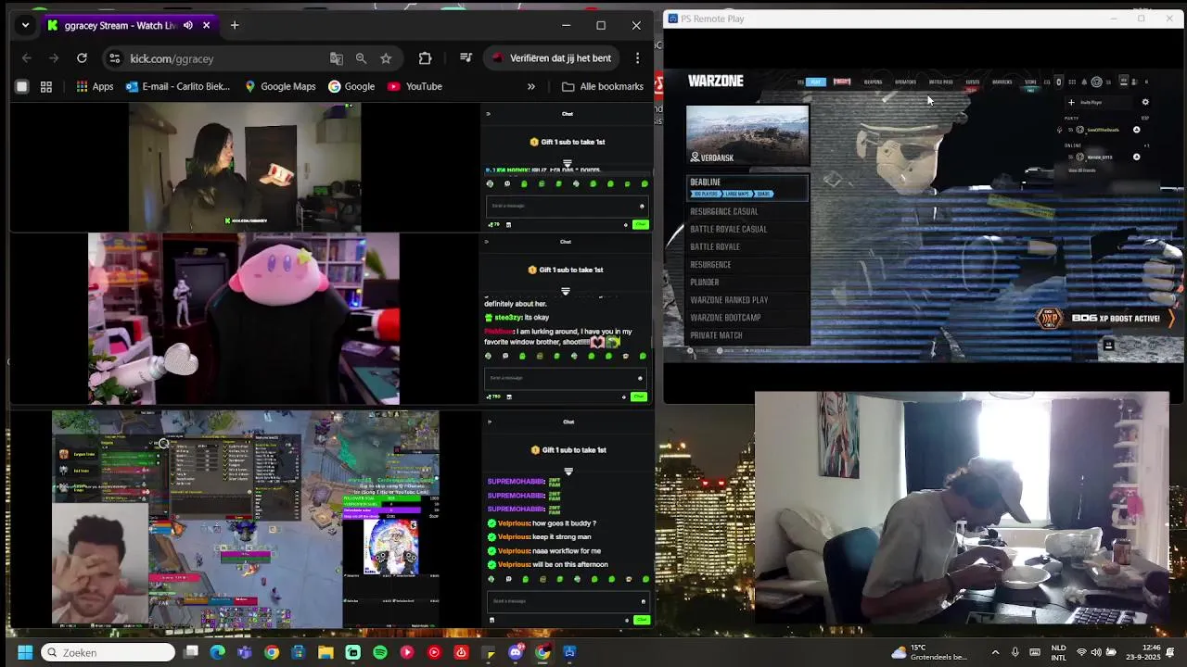This screenshot has width=1187, height=667.
Task: Open the Google bookmark
Action: [351, 86]
